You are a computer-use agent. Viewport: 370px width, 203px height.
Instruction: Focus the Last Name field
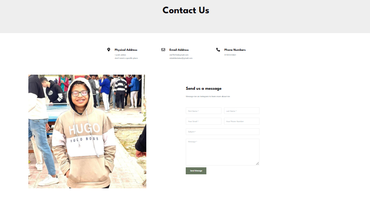[x=242, y=111]
